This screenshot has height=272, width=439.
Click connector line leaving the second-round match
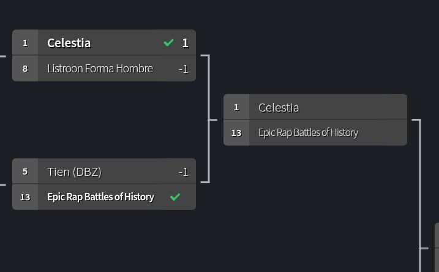419,184
